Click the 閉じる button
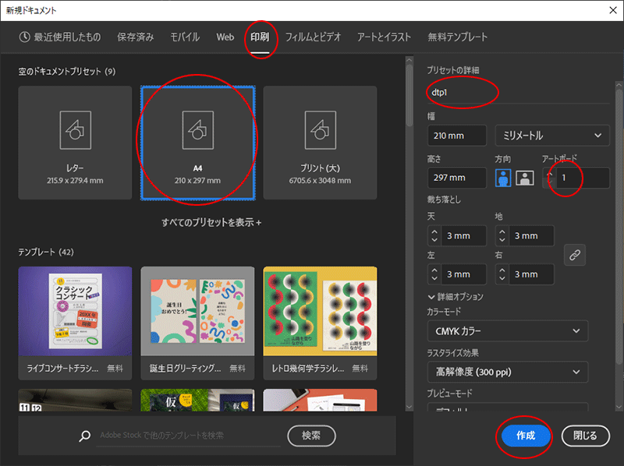Image resolution: width=624 pixels, height=466 pixels. coord(585,436)
